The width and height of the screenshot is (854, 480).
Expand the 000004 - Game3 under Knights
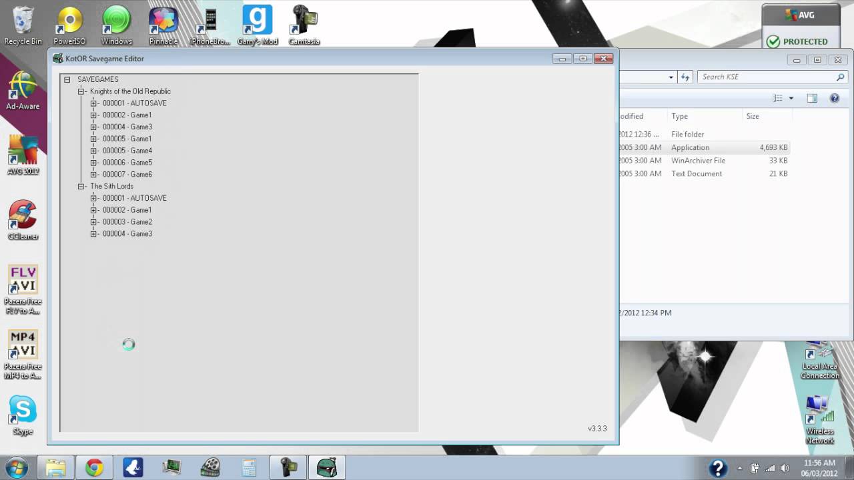coord(93,127)
